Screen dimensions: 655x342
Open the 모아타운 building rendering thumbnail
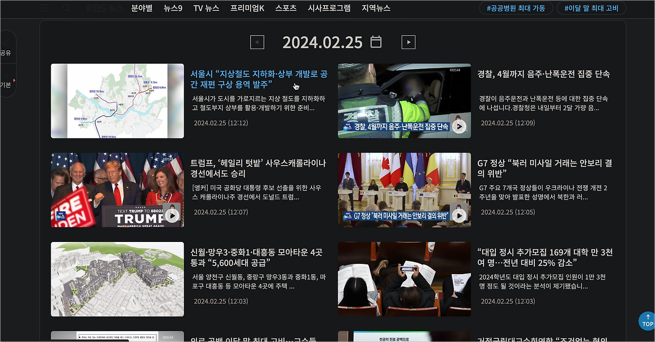pyautogui.click(x=117, y=279)
